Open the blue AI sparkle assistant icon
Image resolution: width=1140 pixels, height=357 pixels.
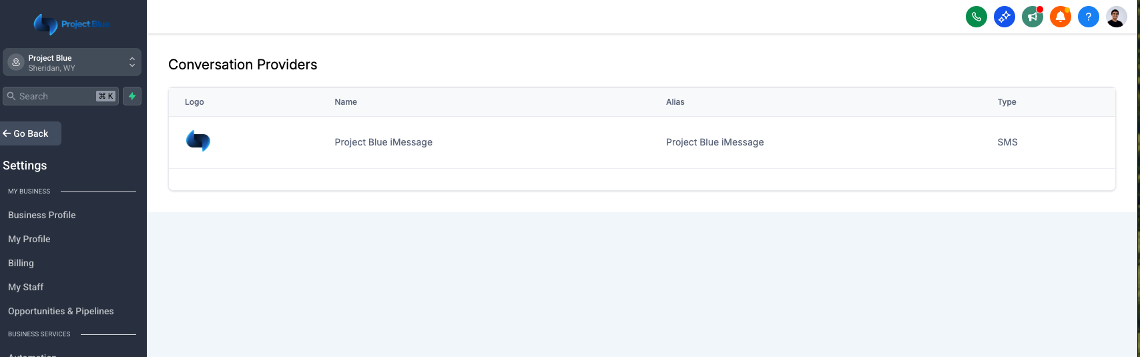pyautogui.click(x=1005, y=17)
